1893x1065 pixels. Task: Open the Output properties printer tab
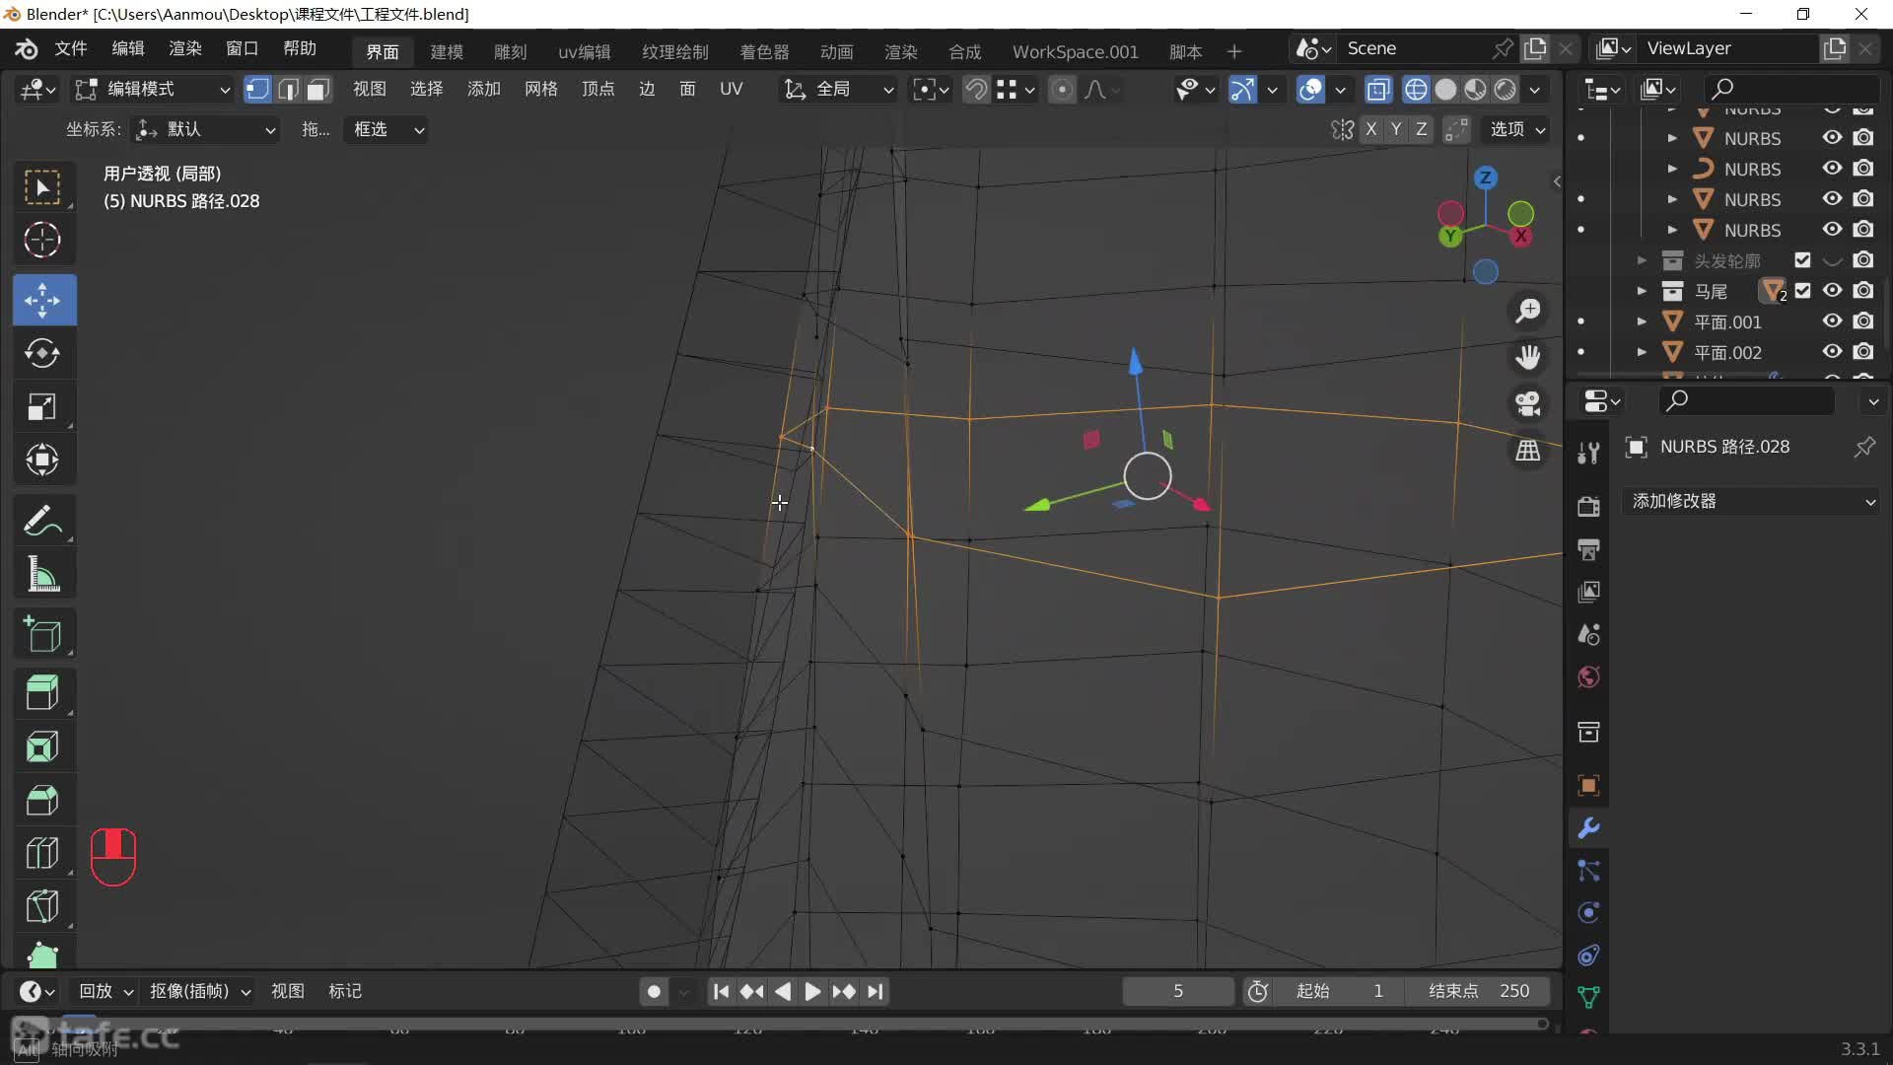(1588, 549)
